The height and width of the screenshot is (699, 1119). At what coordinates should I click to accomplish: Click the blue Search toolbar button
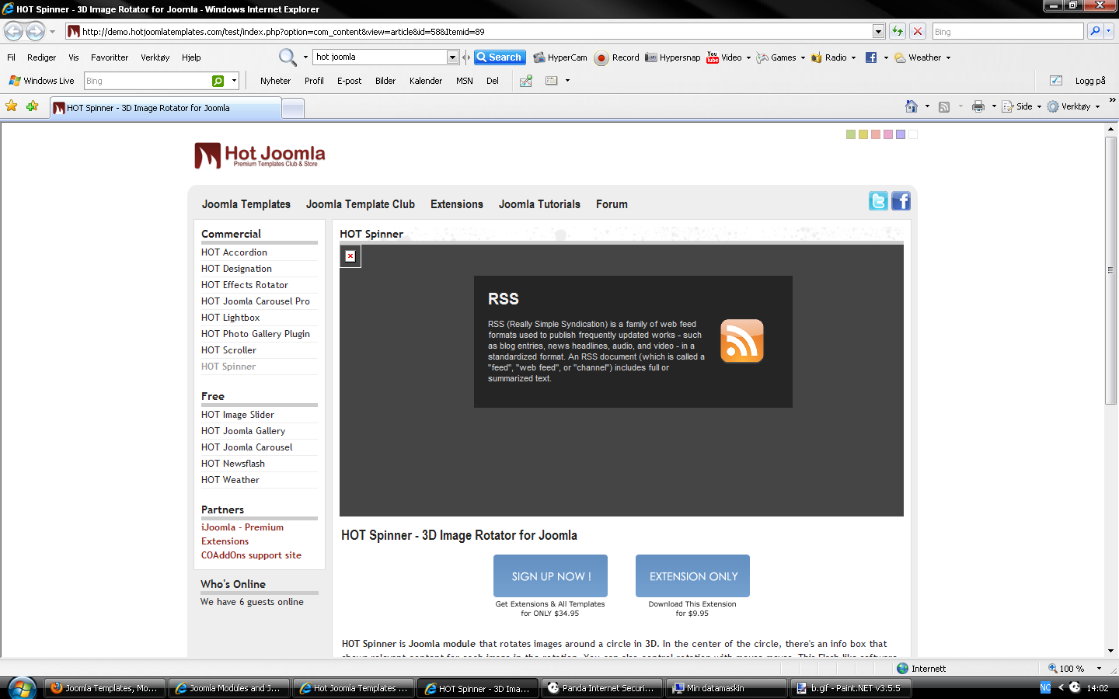(500, 57)
